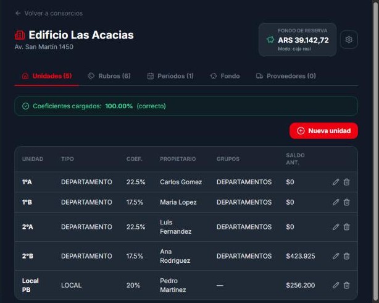This screenshot has height=303, width=379.
Task: Select the Carlos Gomez row
Action: [x=186, y=182]
